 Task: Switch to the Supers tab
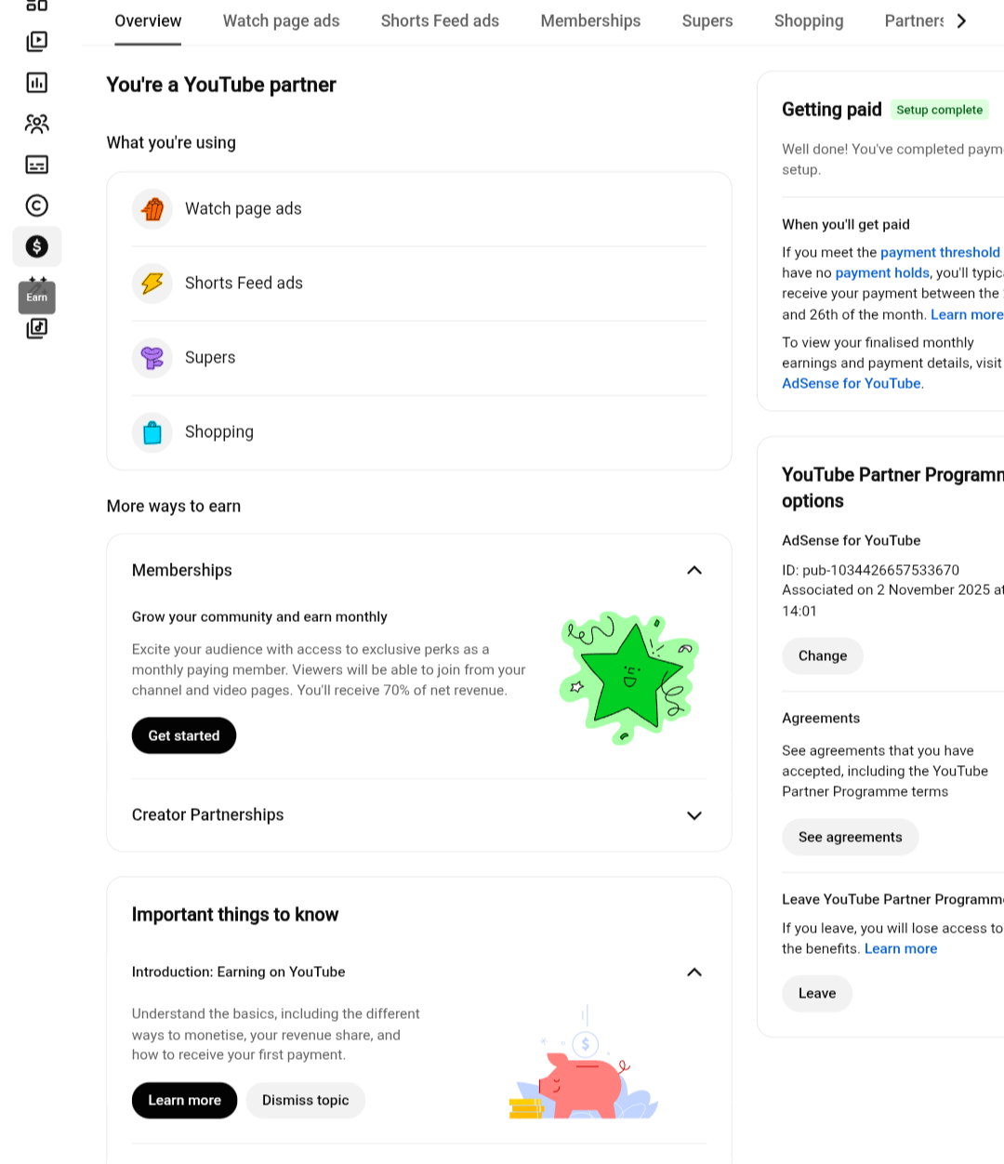pyautogui.click(x=707, y=20)
